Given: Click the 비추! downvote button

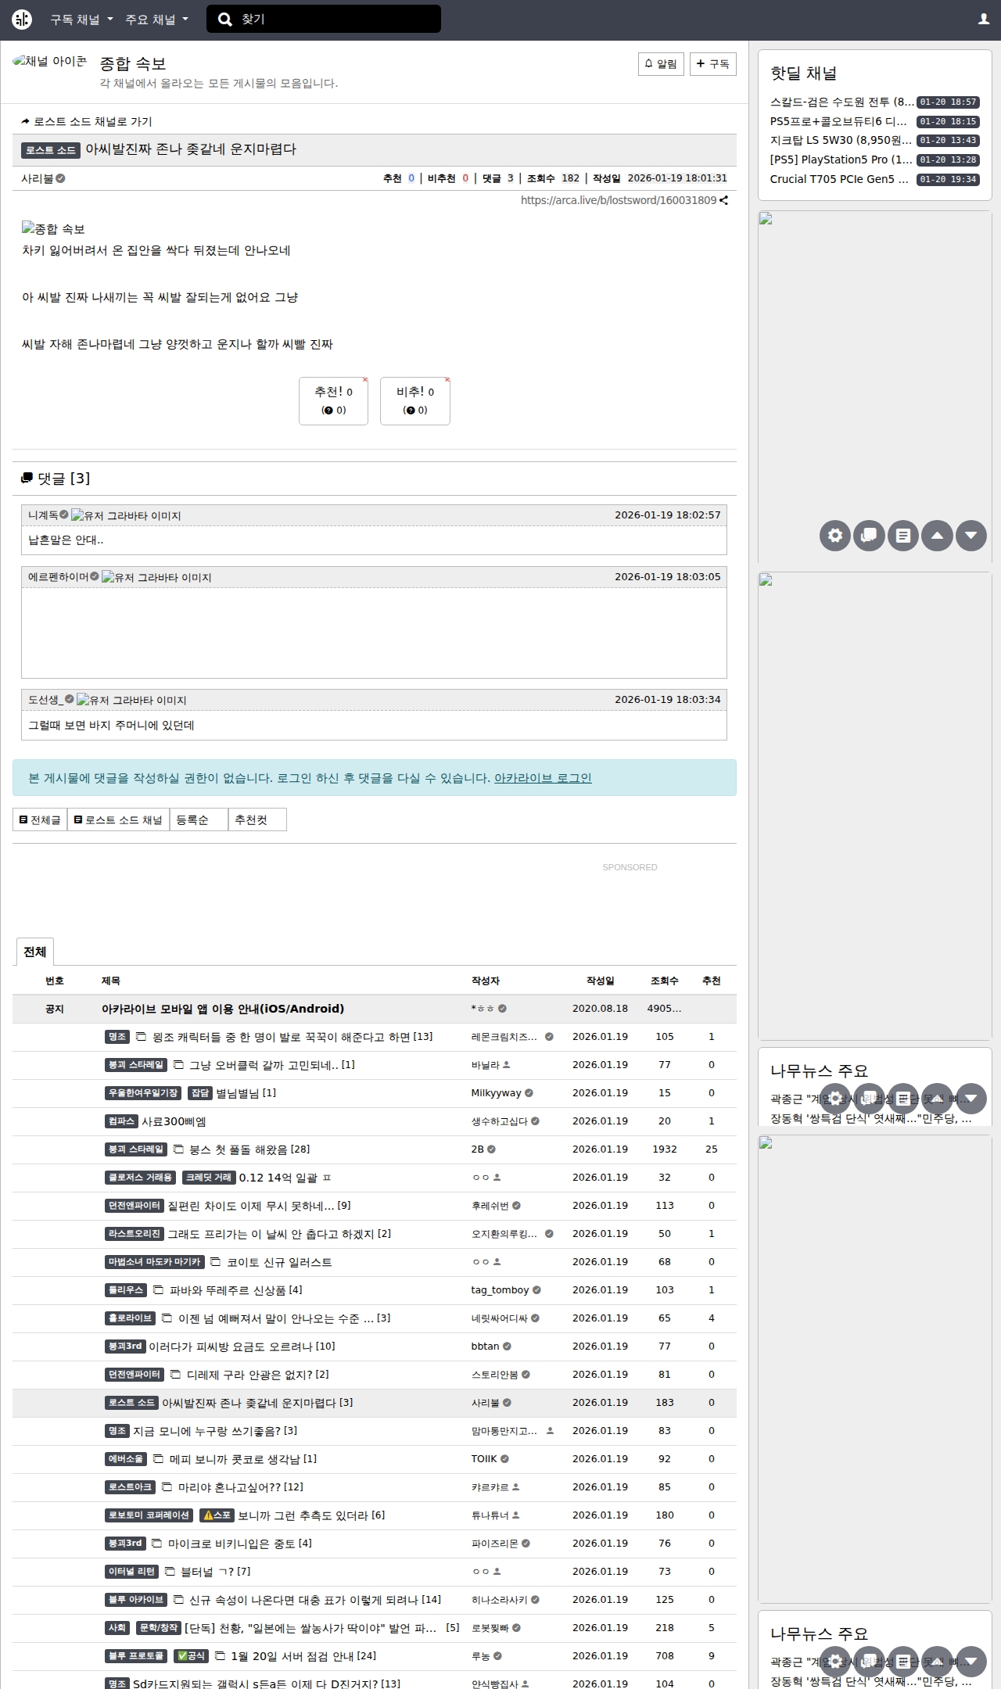Looking at the screenshot, I should (x=415, y=401).
